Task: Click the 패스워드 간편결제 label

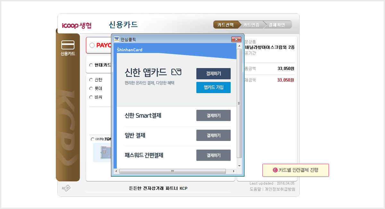Action: click(144, 155)
